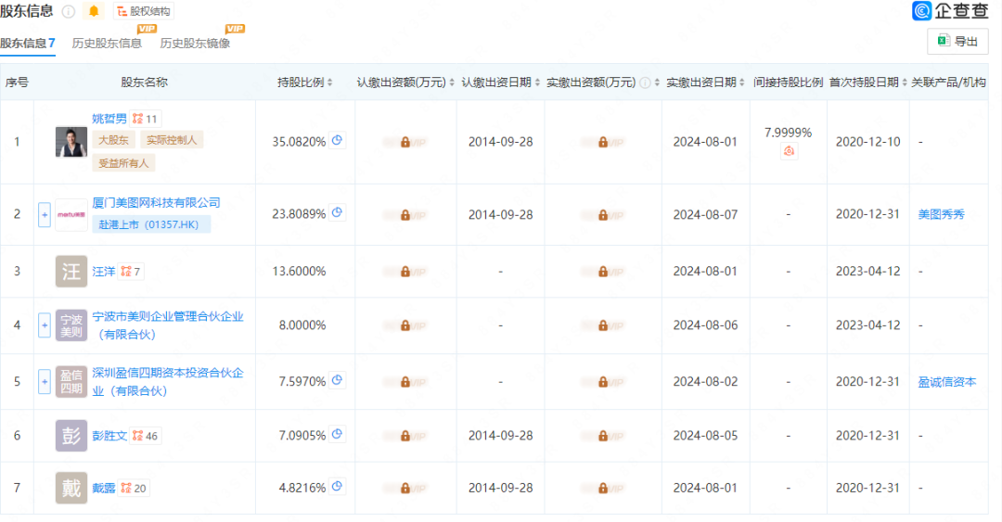
Task: Click the pie chart icon next to 23.8089%
Action: 338,213
